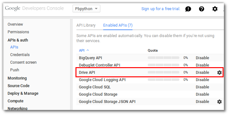Disable Google Cloud Storage JSON API

(203, 101)
